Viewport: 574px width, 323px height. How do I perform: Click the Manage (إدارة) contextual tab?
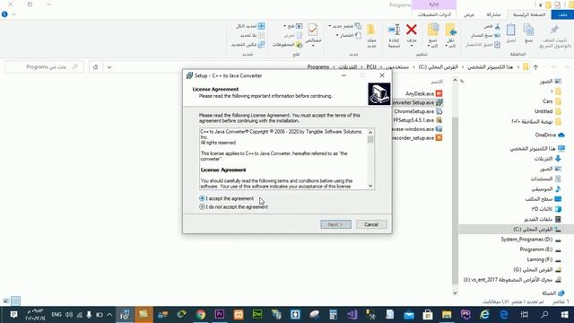click(x=434, y=4)
